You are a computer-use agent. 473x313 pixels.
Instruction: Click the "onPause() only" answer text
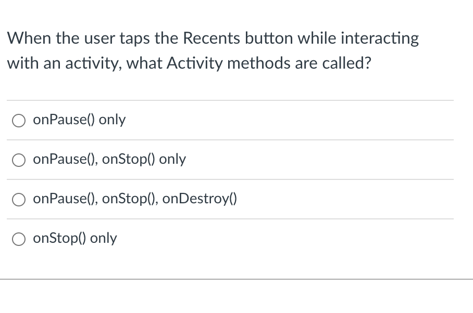click(x=79, y=120)
